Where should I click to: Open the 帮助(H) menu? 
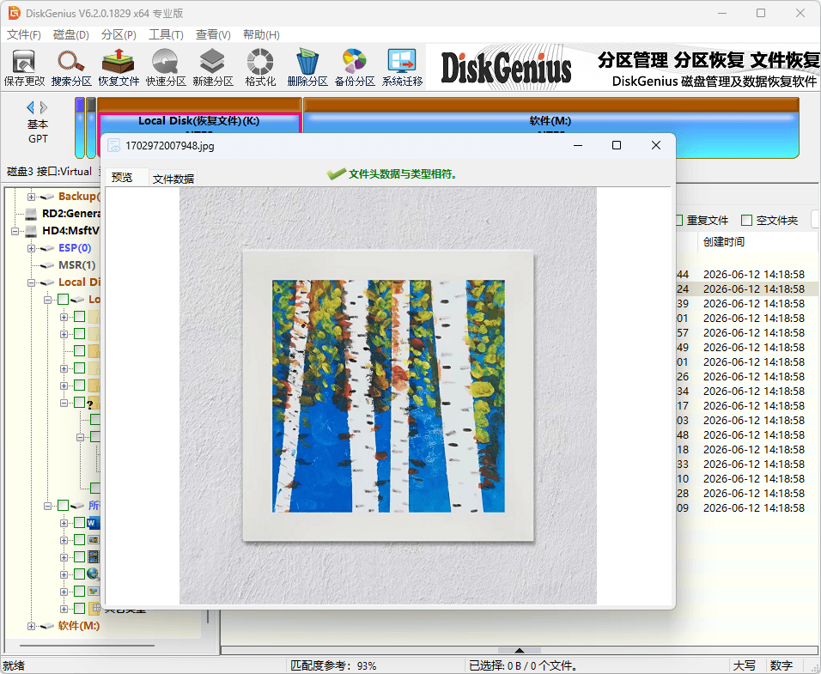(x=261, y=34)
